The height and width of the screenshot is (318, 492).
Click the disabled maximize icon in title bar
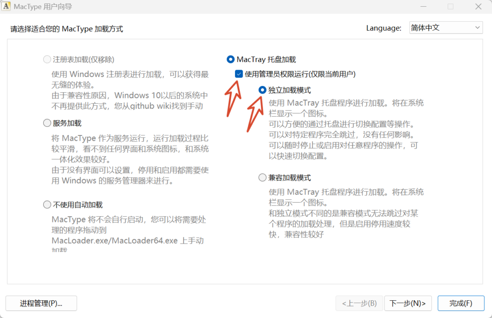[x=451, y=7]
